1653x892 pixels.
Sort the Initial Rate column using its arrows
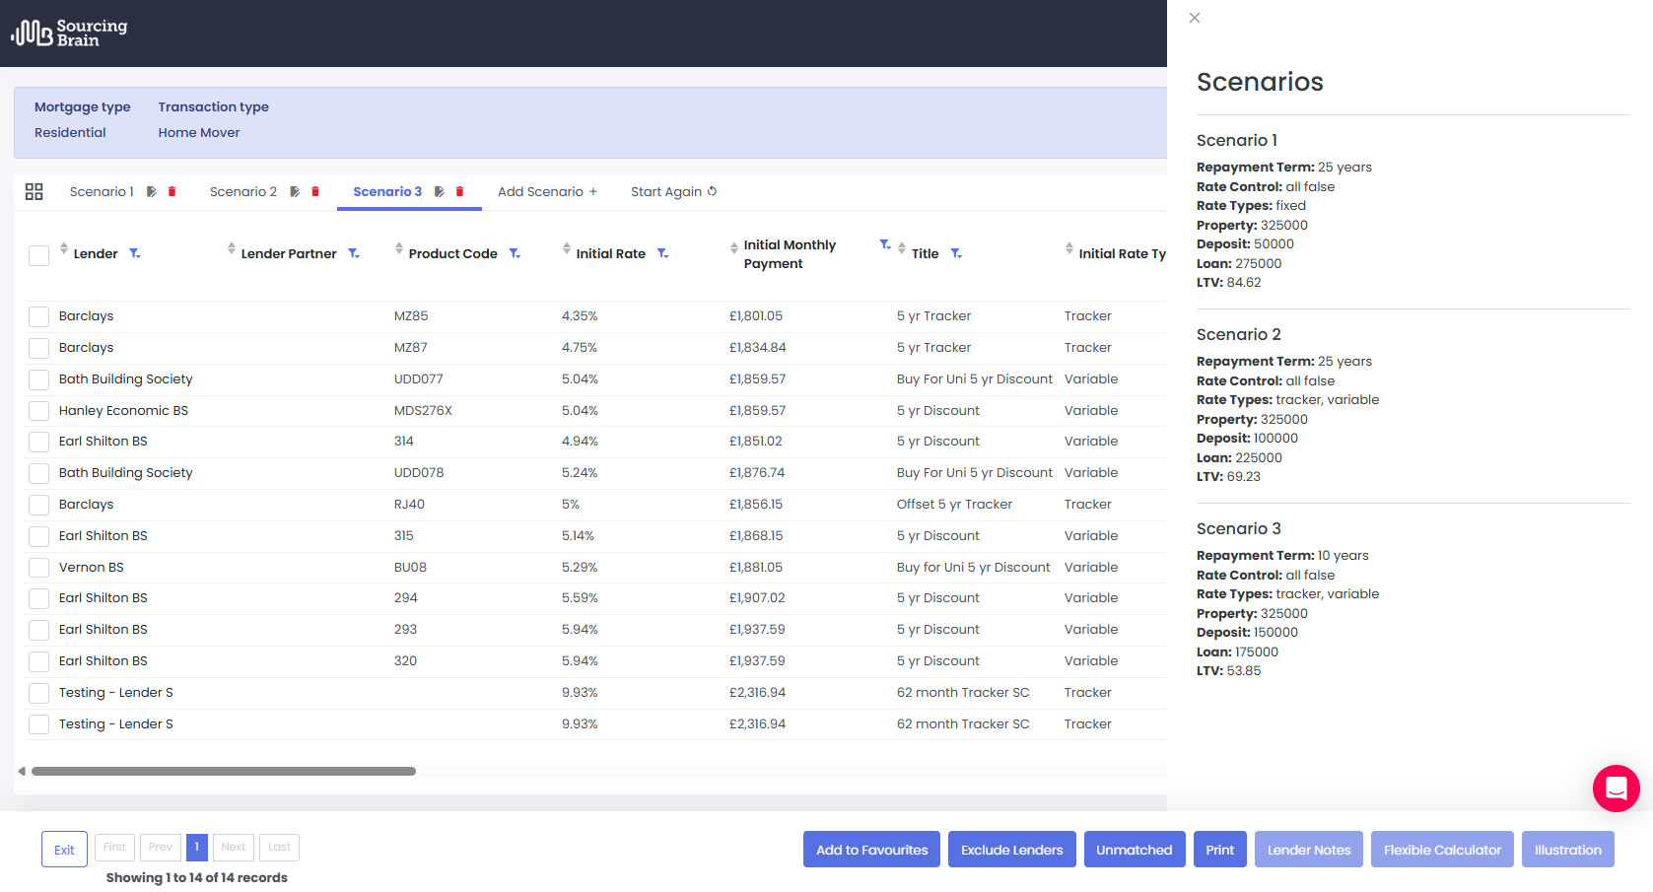(567, 252)
